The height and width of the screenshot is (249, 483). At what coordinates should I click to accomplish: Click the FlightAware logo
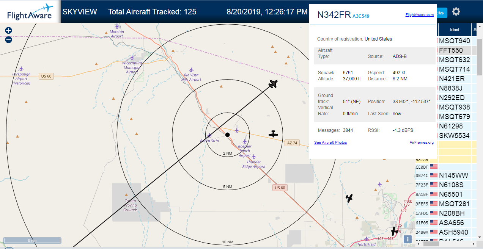pos(30,12)
